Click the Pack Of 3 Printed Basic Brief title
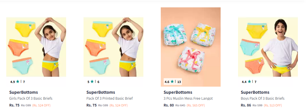The image size is (307, 111). [109, 99]
